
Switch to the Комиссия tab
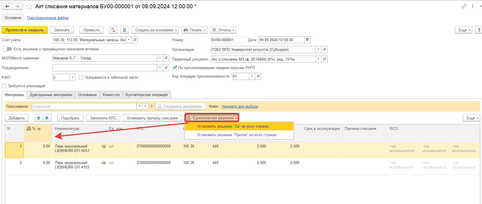[111, 95]
